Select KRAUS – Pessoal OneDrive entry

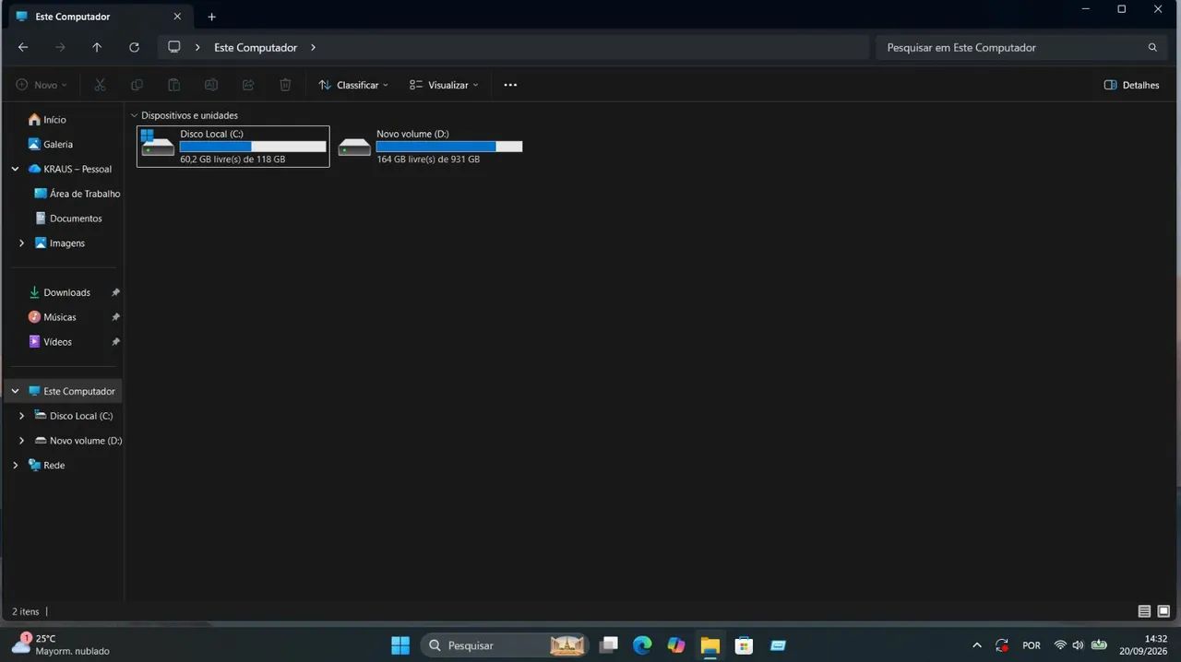78,170
